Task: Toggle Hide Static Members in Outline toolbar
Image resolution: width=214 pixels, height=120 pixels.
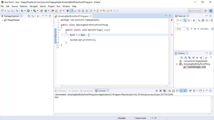Action: click(x=193, y=58)
